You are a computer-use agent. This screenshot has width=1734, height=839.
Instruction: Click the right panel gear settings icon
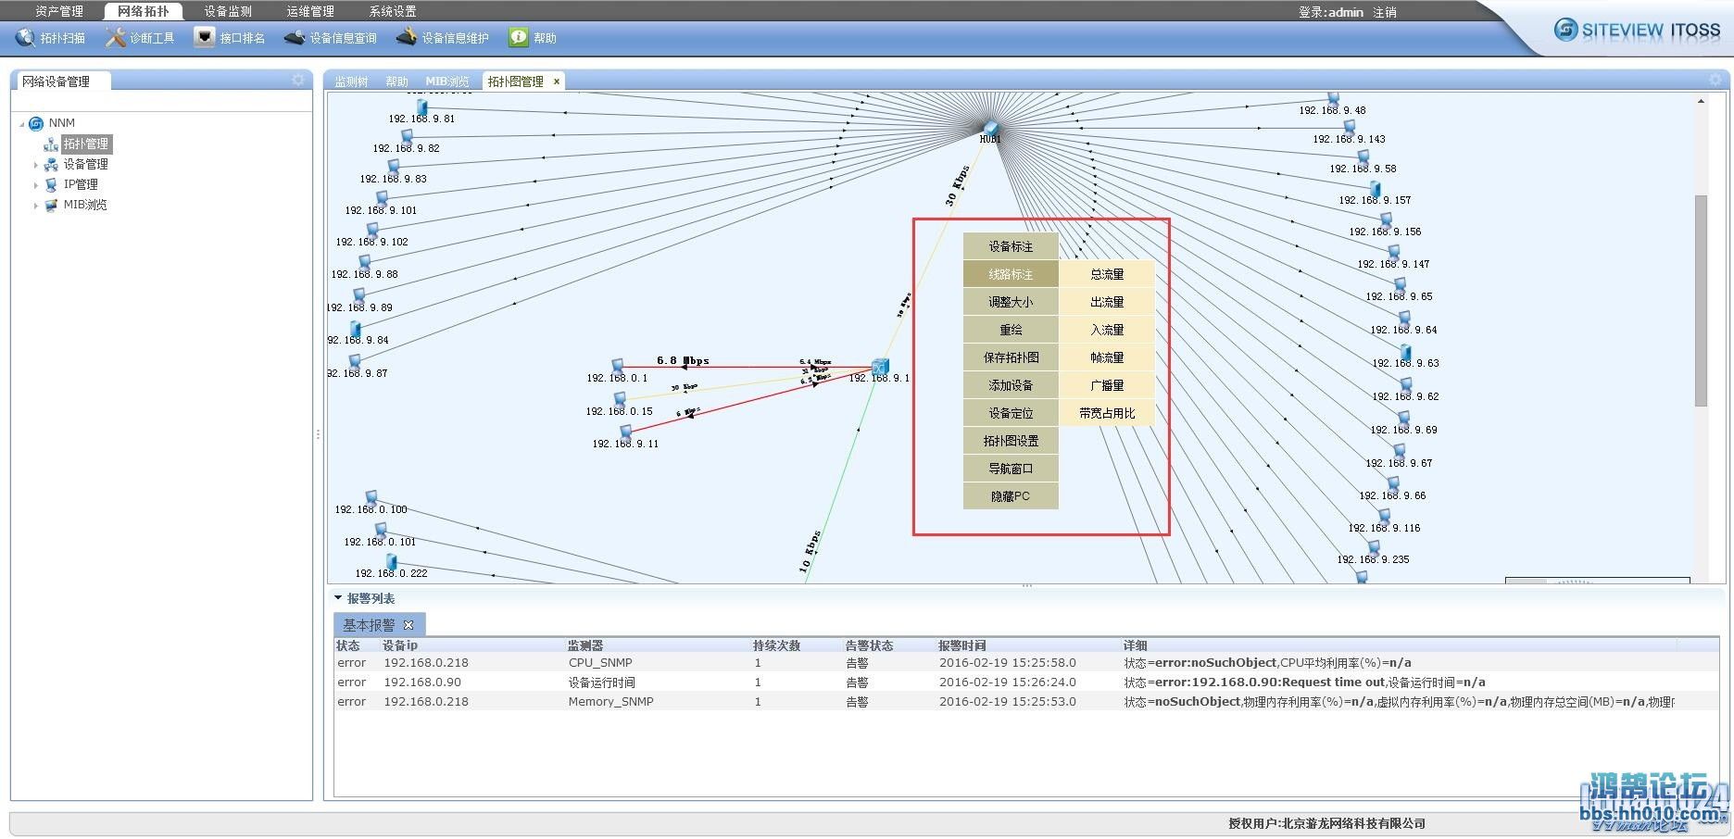[x=1715, y=81]
